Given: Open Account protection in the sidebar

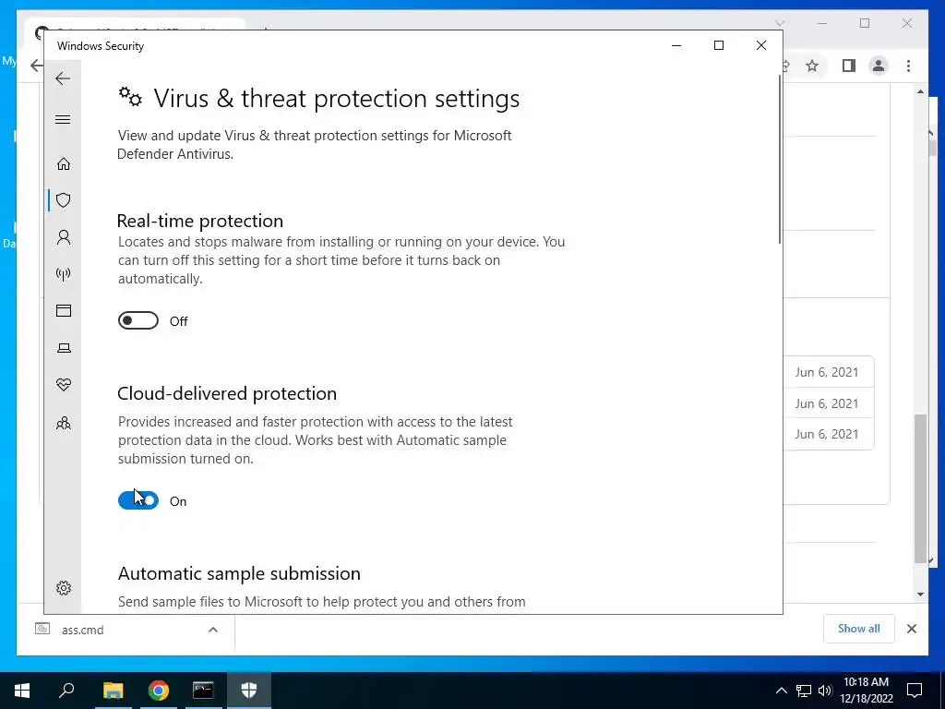Looking at the screenshot, I should pos(64,237).
